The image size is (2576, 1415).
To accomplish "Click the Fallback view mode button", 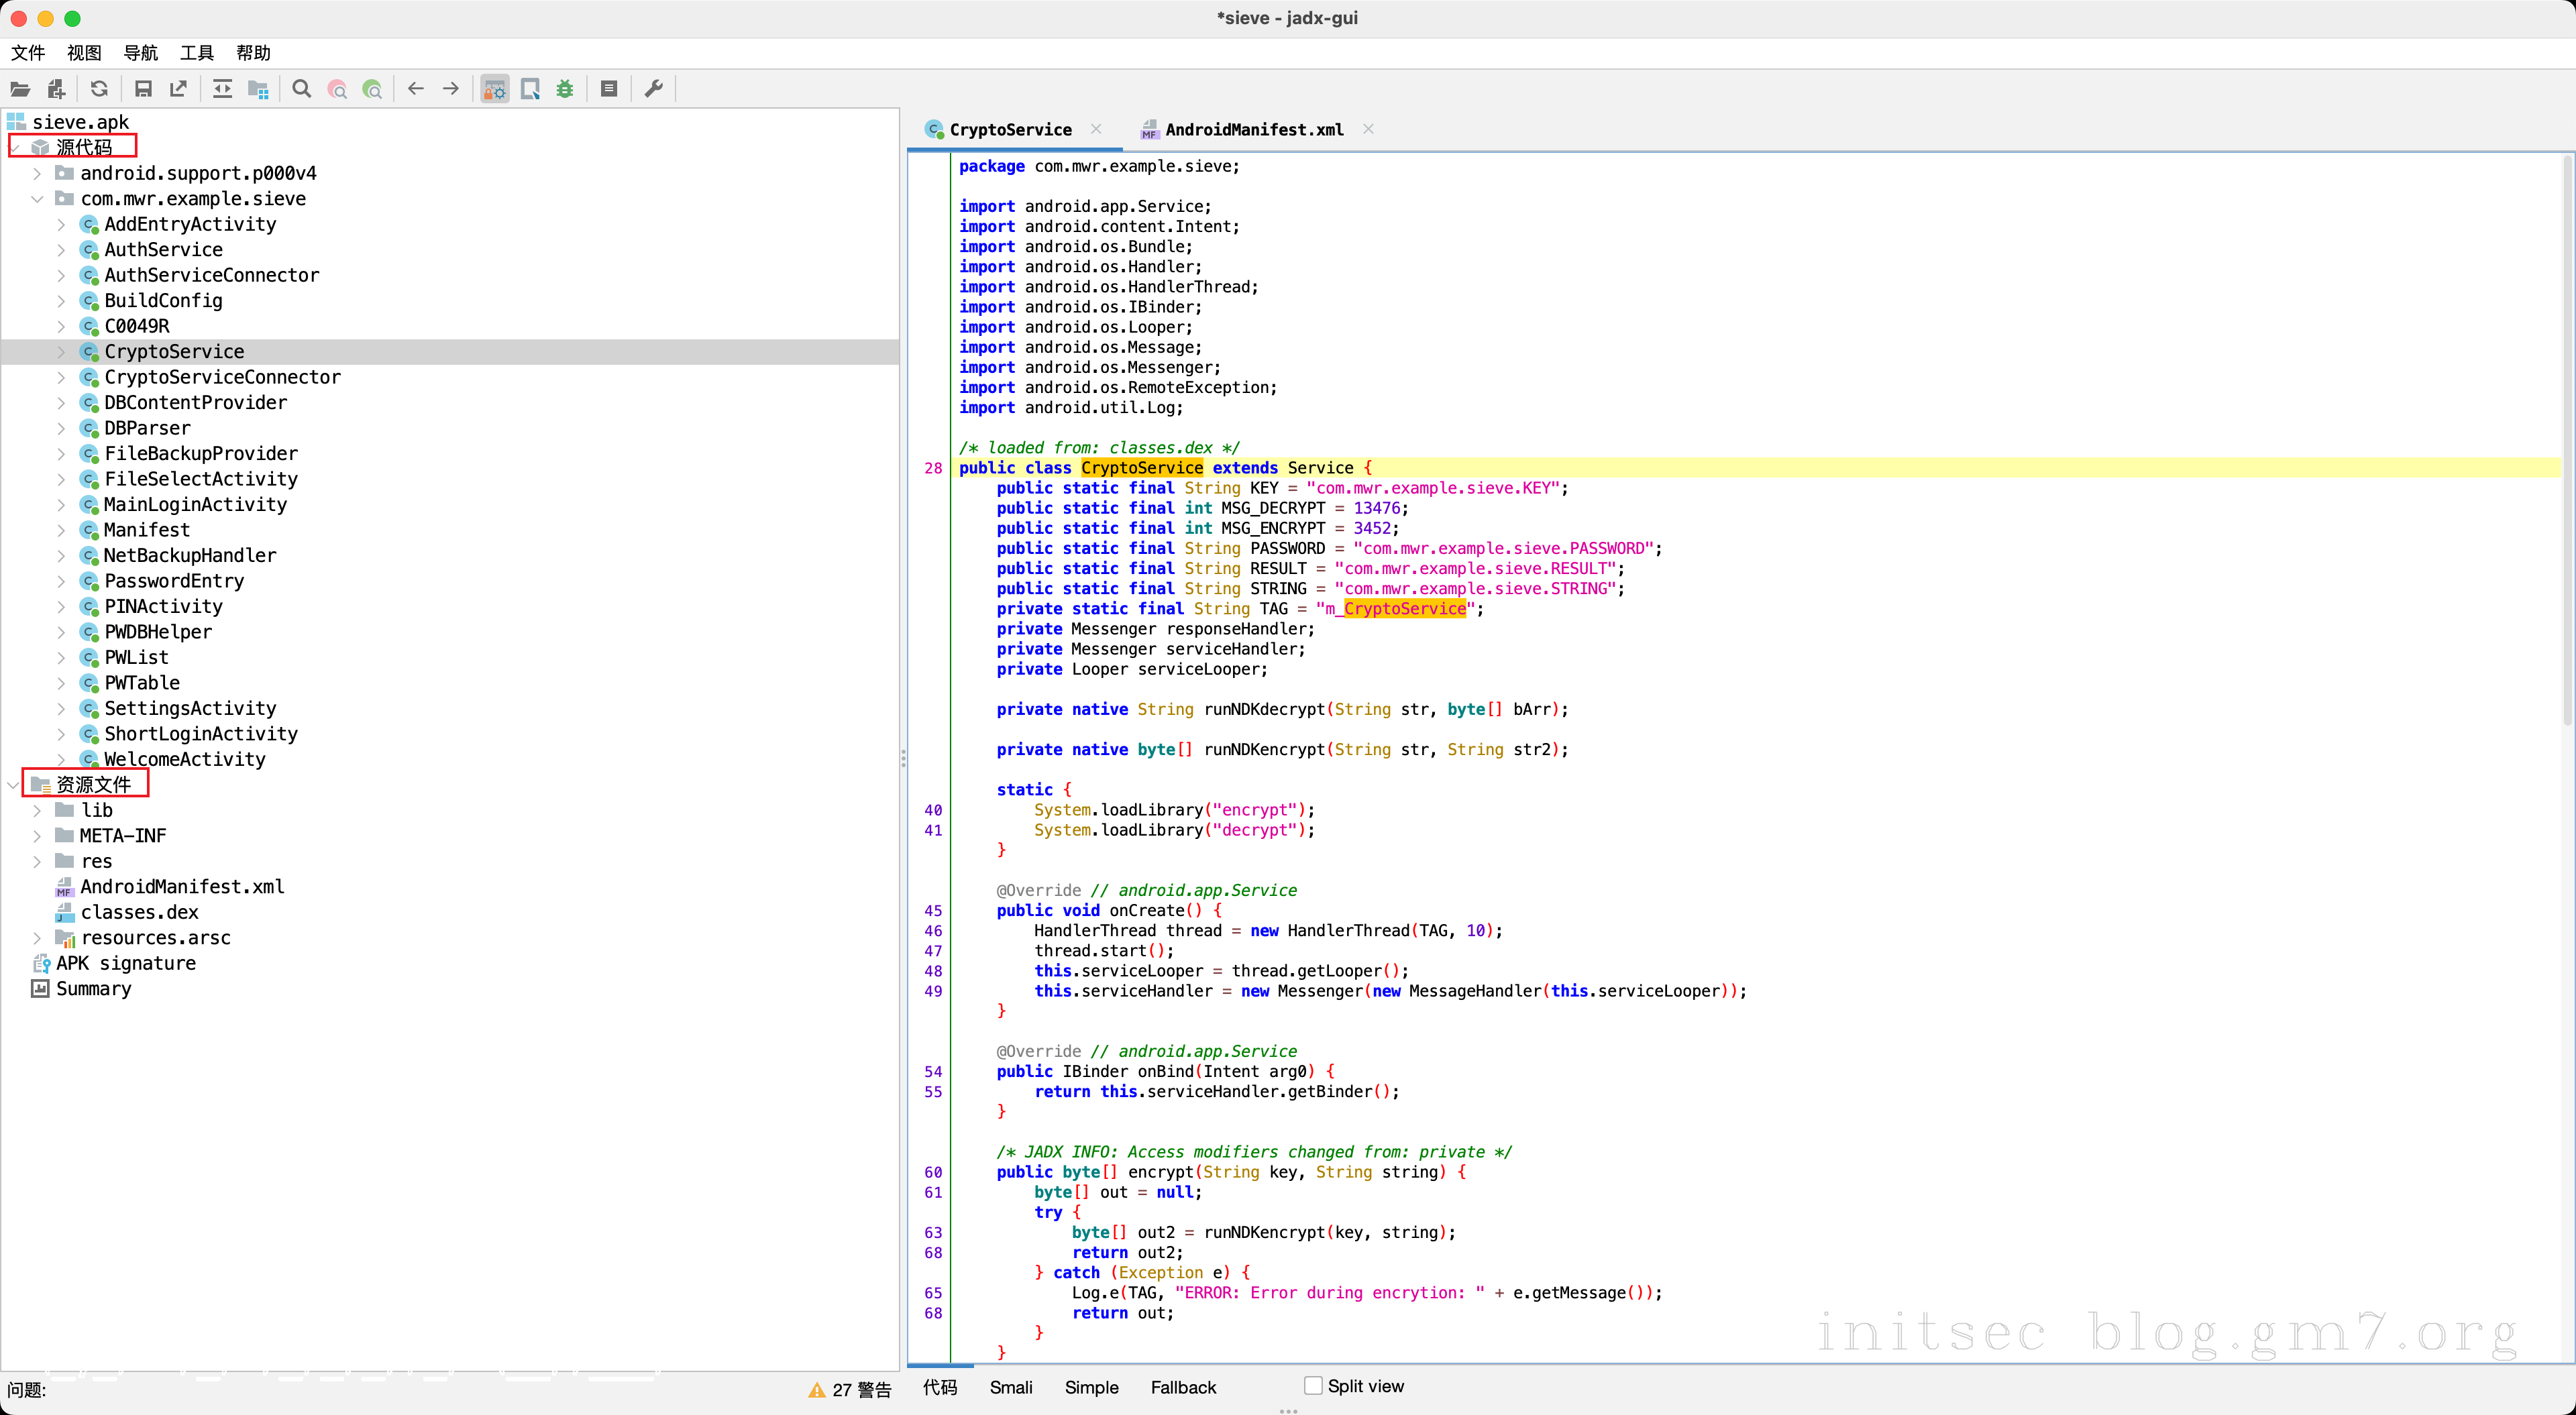I will tap(1183, 1387).
